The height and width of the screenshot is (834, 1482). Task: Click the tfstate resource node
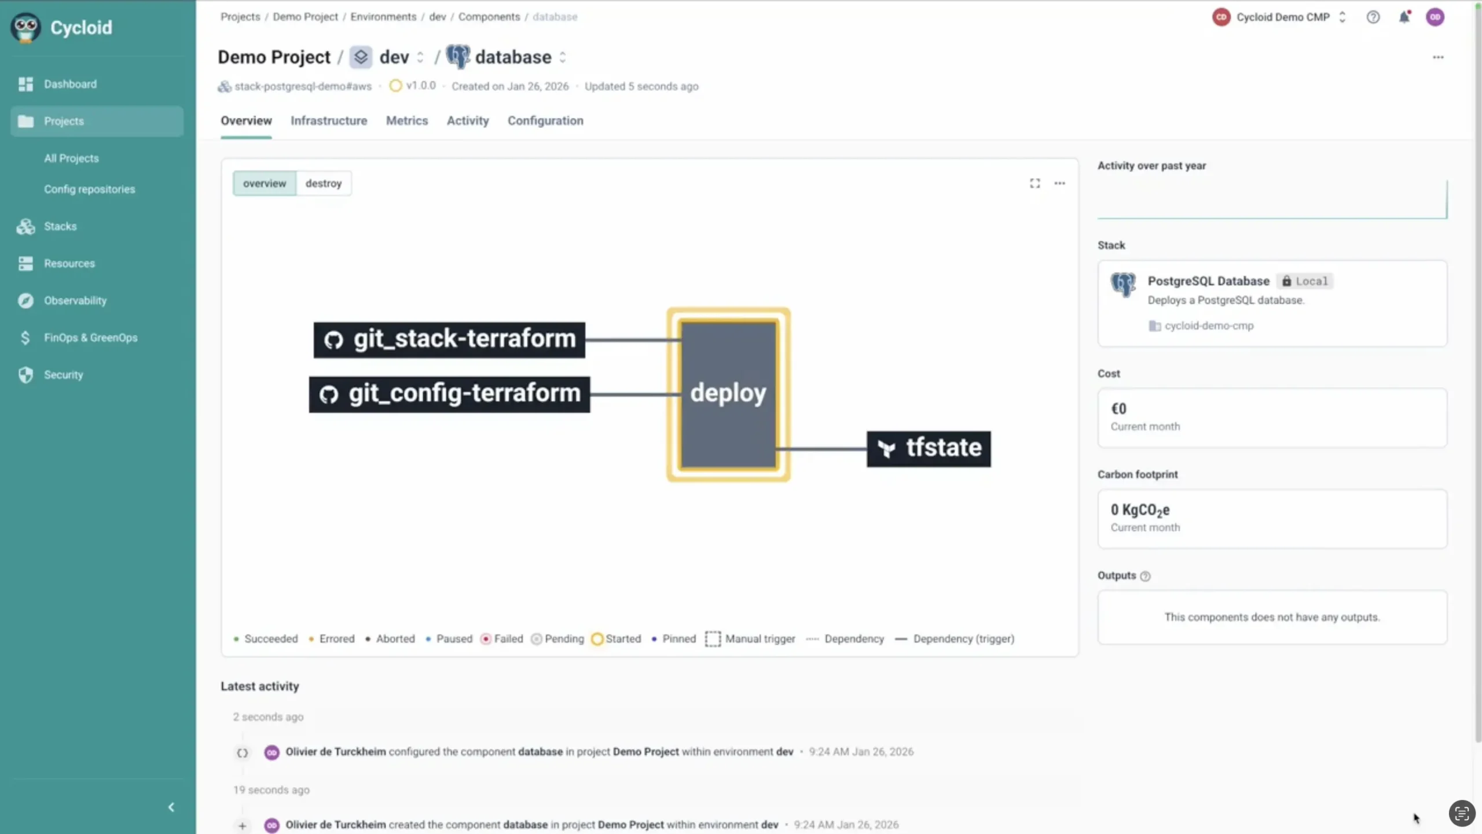coord(929,448)
